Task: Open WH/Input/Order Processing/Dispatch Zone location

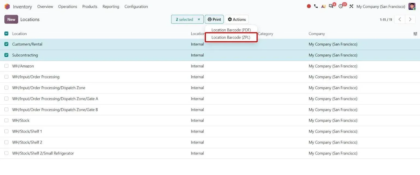Action: [49, 88]
